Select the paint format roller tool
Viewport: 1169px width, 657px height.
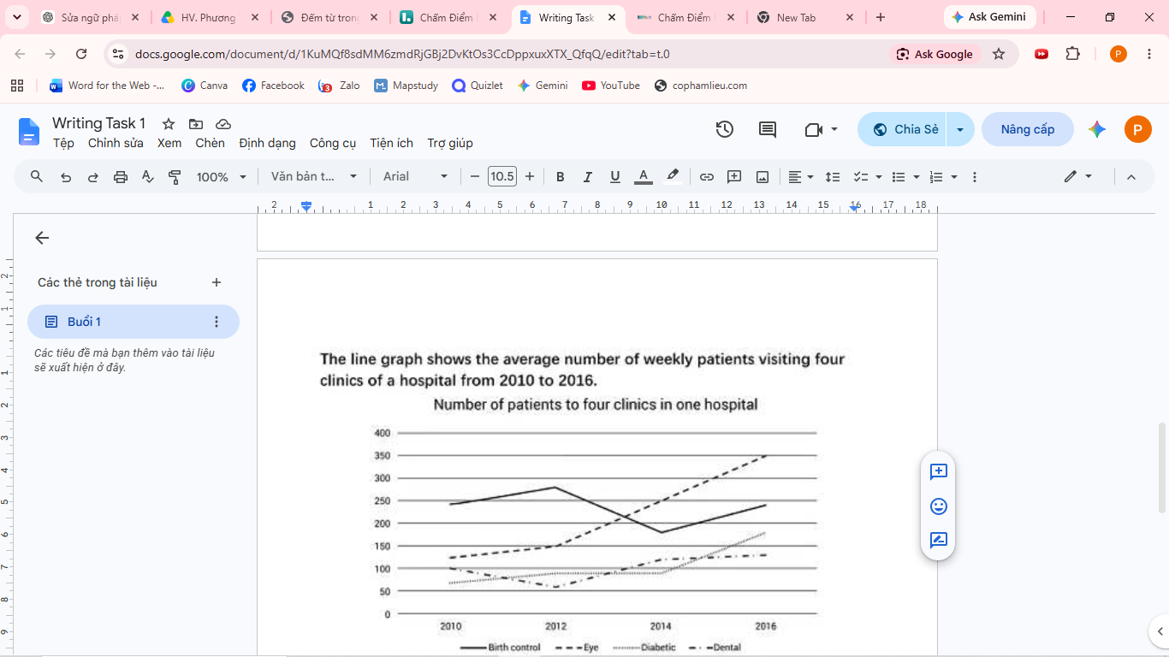(x=175, y=177)
